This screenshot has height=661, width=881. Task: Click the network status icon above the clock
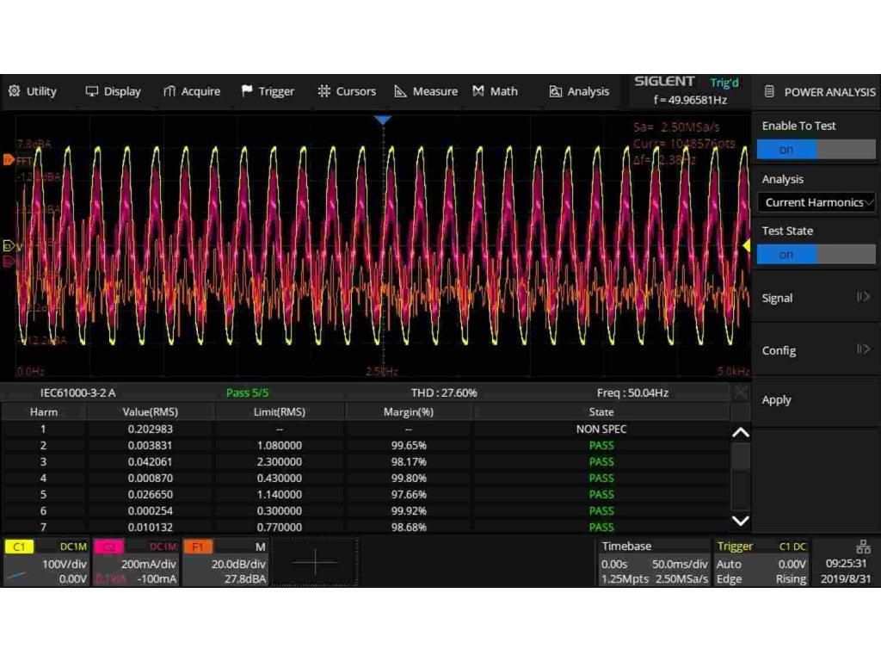863,547
